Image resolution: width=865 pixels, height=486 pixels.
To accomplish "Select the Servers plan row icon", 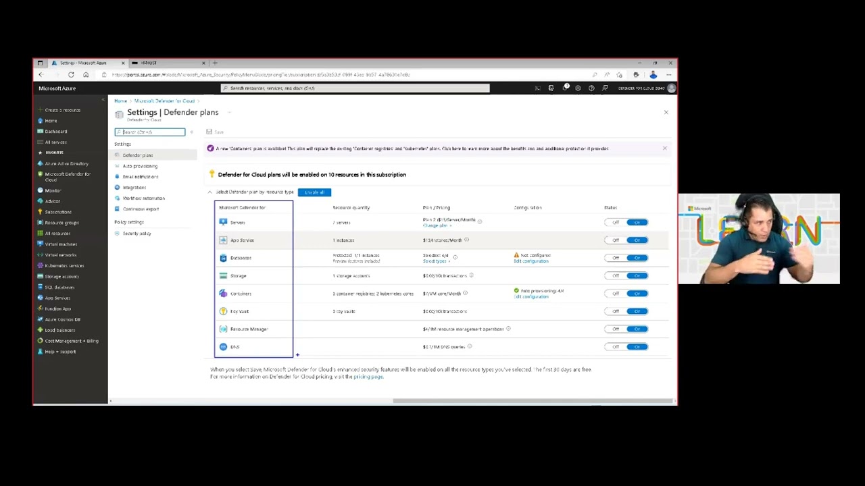I will [x=223, y=222].
